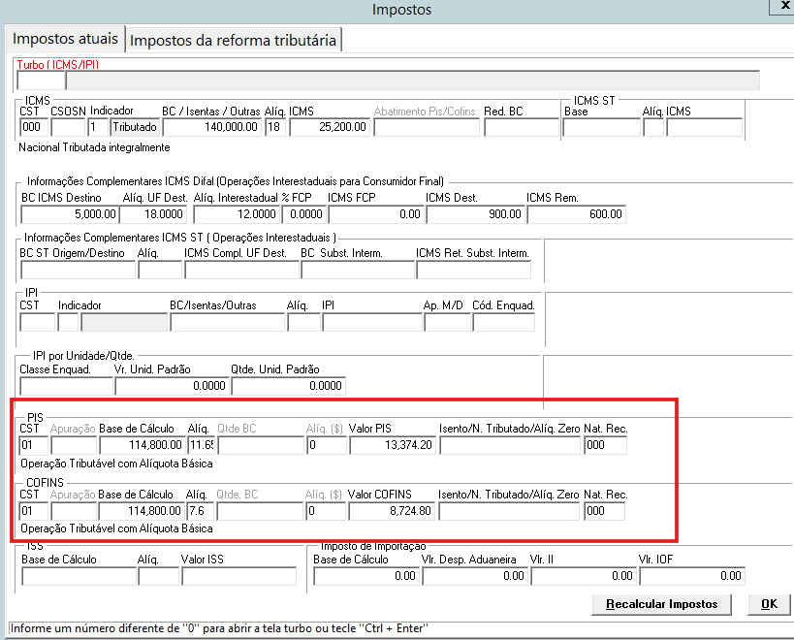Image resolution: width=794 pixels, height=640 pixels.
Task: Focus the BC ST Origem/Destino field
Action: [78, 270]
